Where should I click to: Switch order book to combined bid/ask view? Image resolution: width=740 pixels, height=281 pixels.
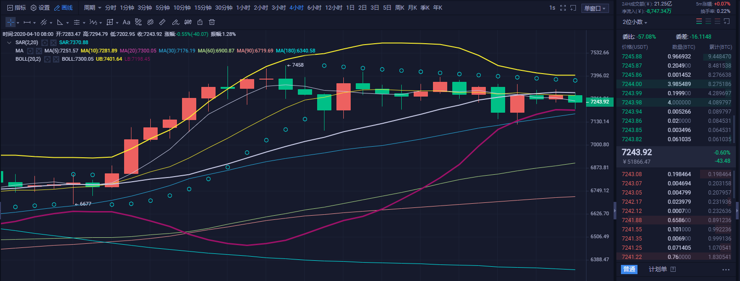pyautogui.click(x=699, y=22)
